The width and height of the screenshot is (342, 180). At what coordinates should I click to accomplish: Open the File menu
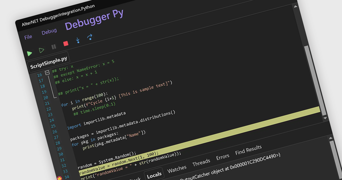28,37
